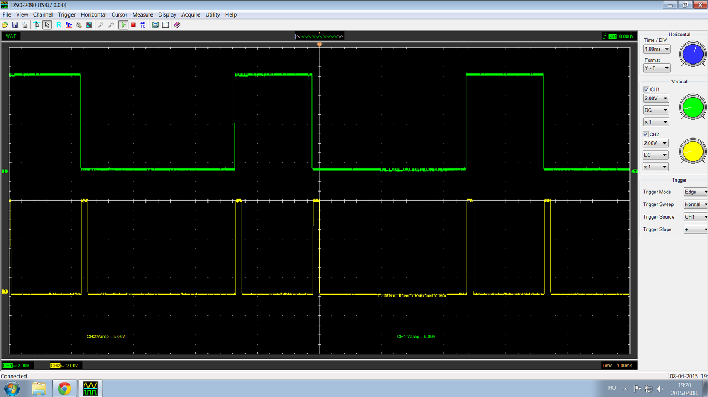Screen dimensions: 708x397
Task: Open the Format Y-T dropdown
Action: point(657,68)
